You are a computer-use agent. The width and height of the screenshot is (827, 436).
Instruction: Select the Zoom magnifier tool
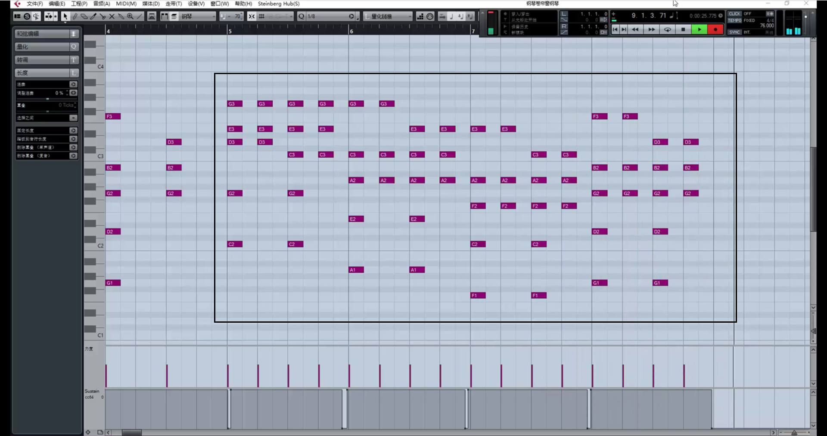pyautogui.click(x=130, y=16)
